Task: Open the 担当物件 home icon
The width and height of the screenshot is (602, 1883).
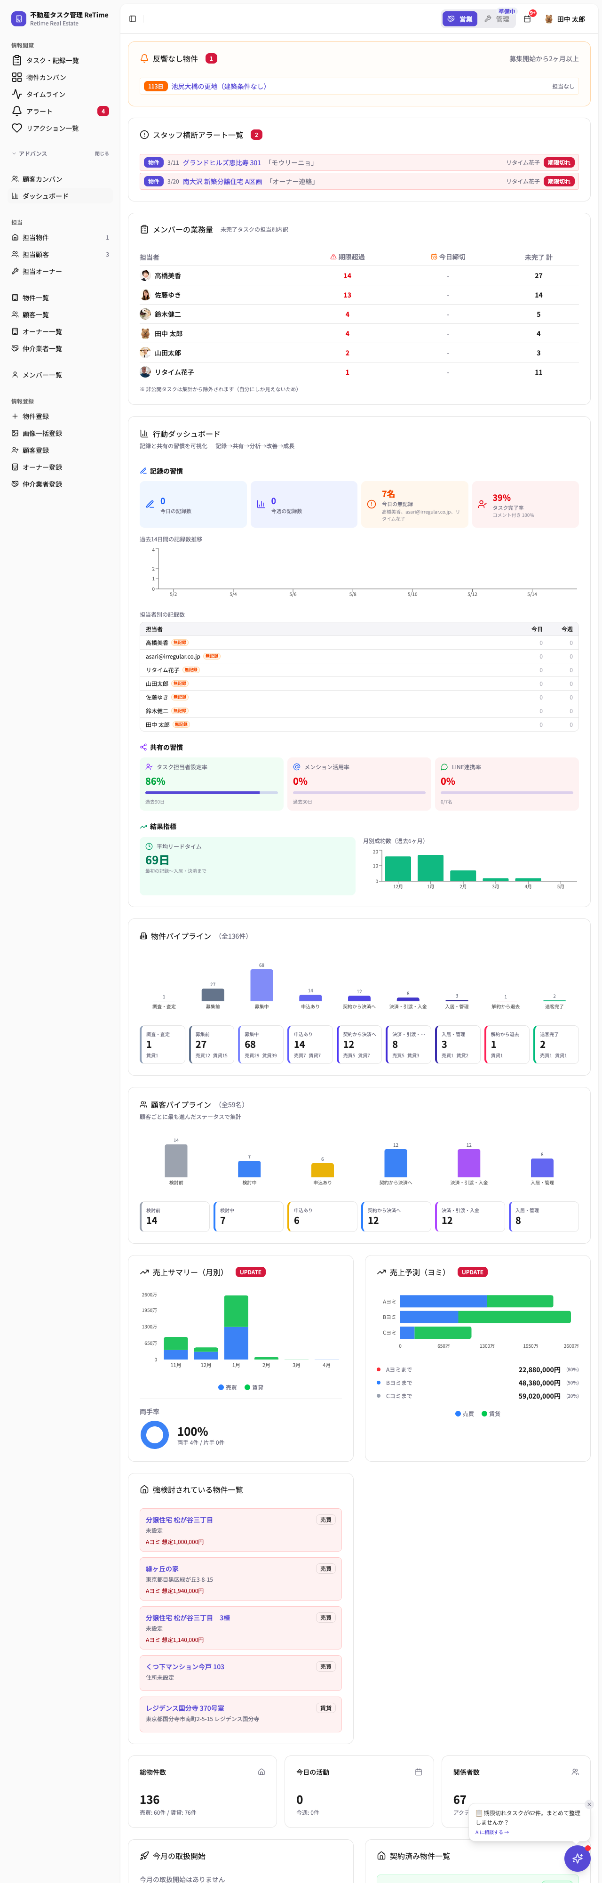Action: pyautogui.click(x=15, y=238)
